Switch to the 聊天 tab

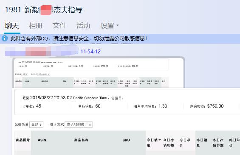[x=12, y=26]
